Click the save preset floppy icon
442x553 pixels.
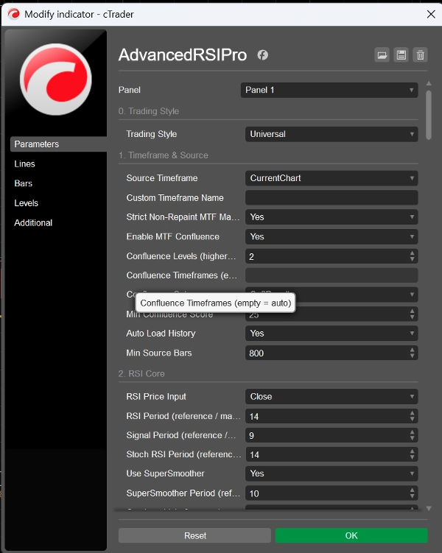pyautogui.click(x=401, y=55)
